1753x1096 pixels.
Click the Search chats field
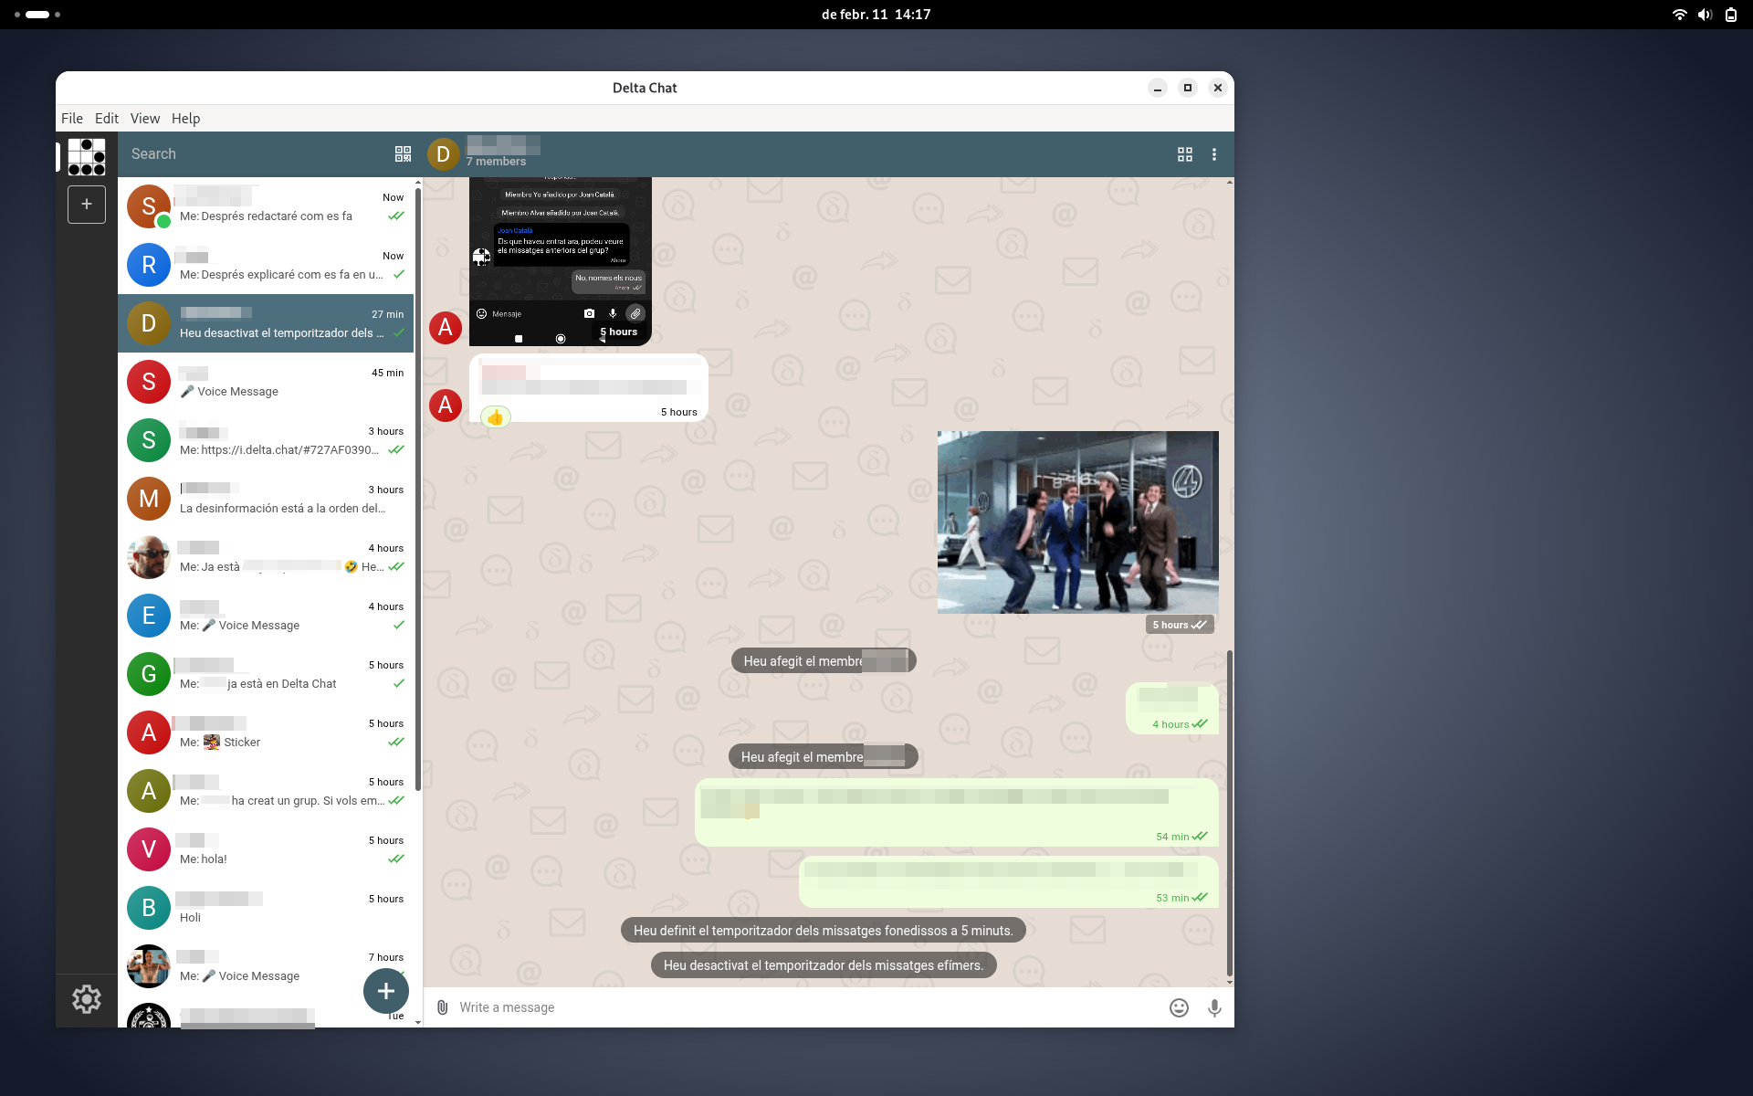pyautogui.click(x=247, y=153)
